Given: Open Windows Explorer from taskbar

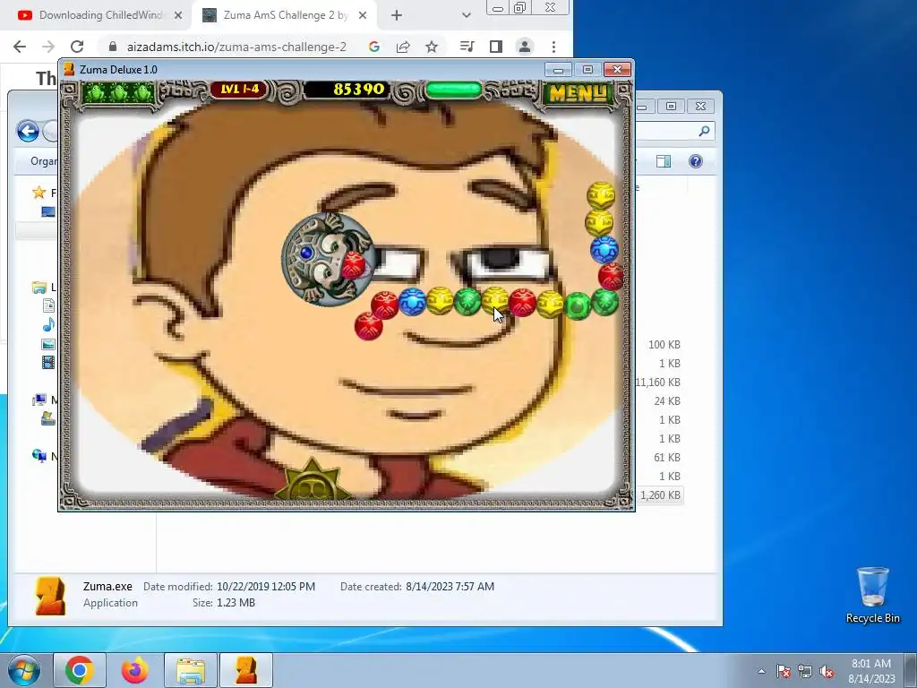Looking at the screenshot, I should [x=191, y=670].
